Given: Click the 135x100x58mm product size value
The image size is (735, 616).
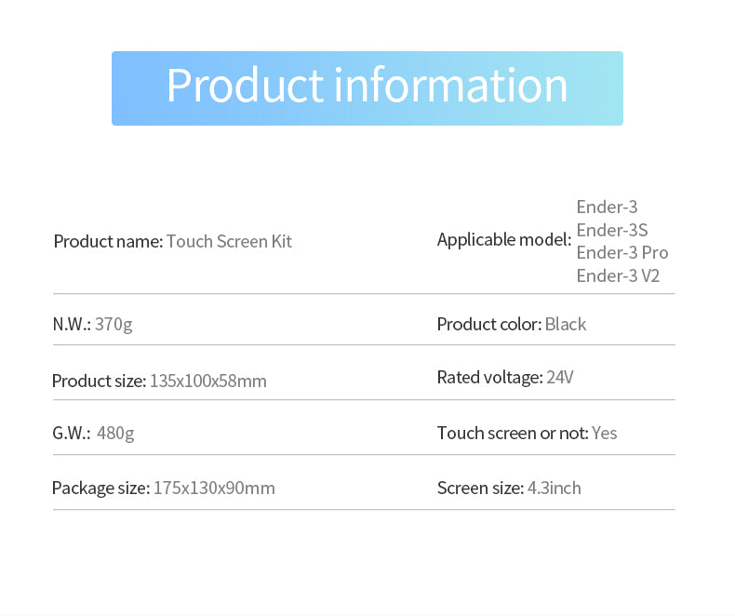Looking at the screenshot, I should pyautogui.click(x=207, y=381).
